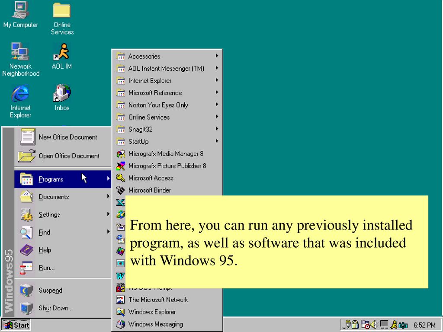The height and width of the screenshot is (332, 443).
Task: Open the SnagIt camera tray icon
Action: click(404, 325)
